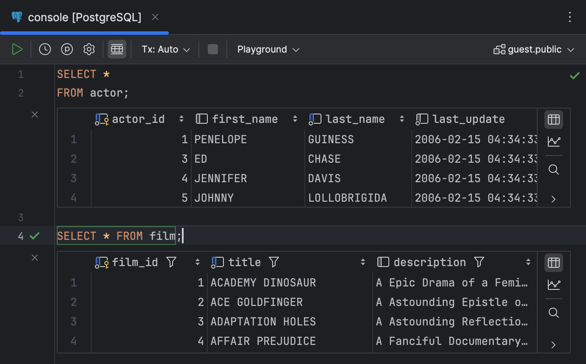This screenshot has width=586, height=364.
Task: Open console settings with the gear icon
Action: [x=89, y=49]
